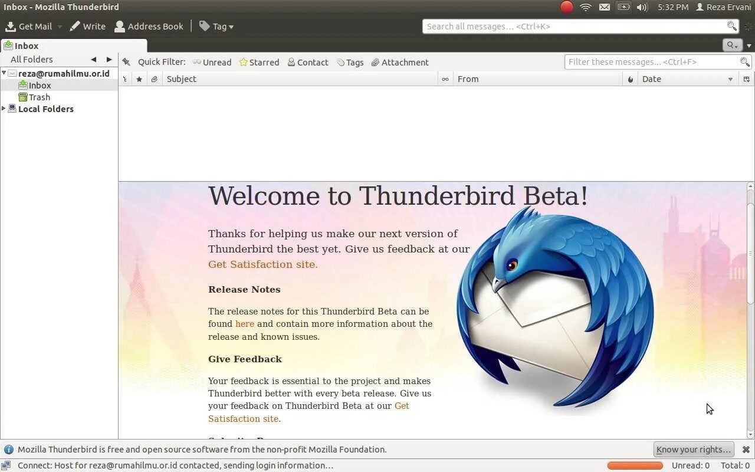Toggle the quick filter pin icon
Screen dimensions: 755x472
[x=126, y=62]
